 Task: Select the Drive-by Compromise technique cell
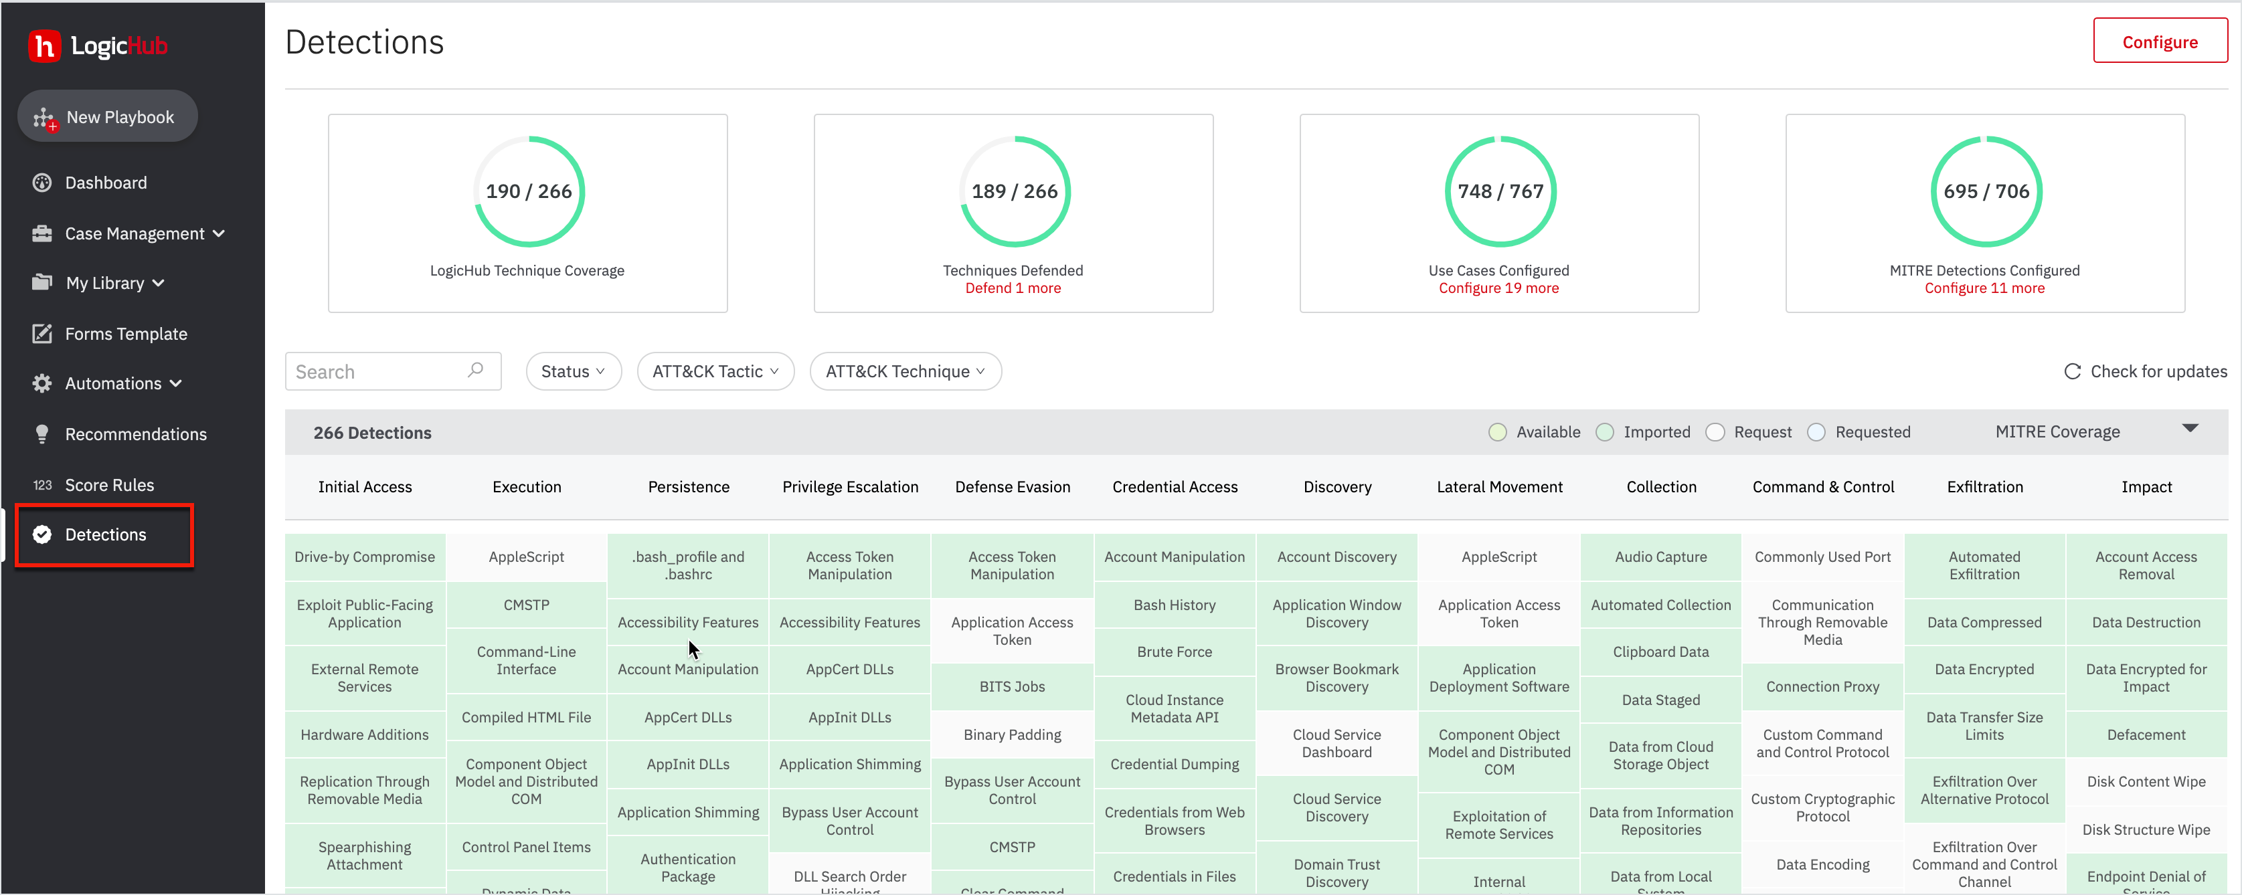pyautogui.click(x=365, y=557)
